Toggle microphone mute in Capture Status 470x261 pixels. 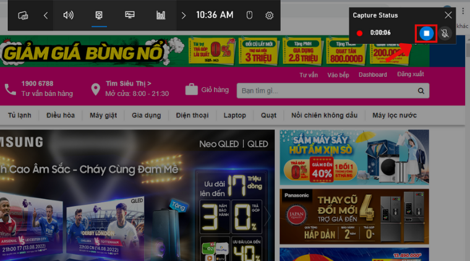tap(445, 33)
